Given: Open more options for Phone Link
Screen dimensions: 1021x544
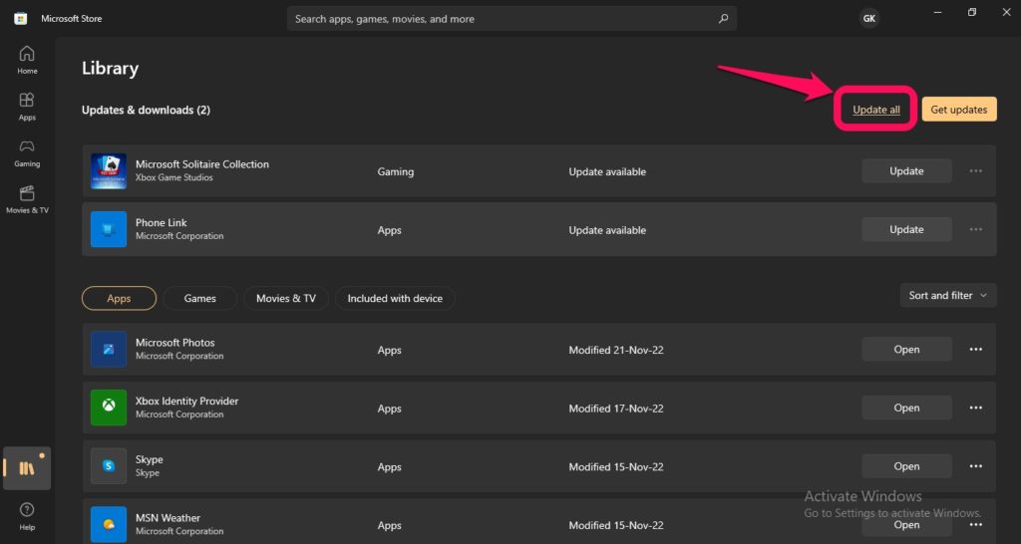Looking at the screenshot, I should click(x=975, y=229).
